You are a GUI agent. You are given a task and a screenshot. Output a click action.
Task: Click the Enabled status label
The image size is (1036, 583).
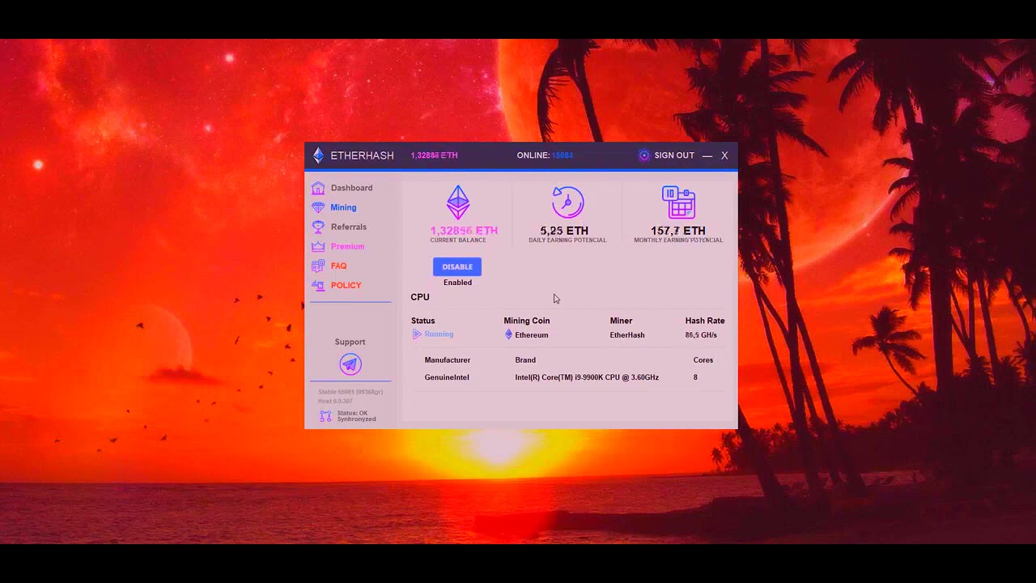457,283
